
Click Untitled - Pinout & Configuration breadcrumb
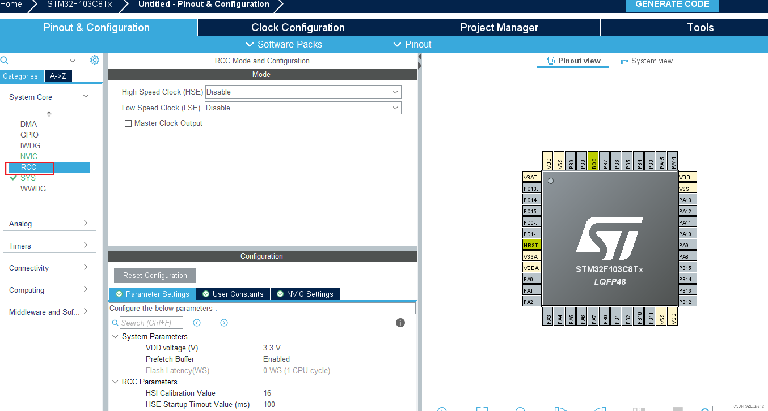pyautogui.click(x=204, y=4)
